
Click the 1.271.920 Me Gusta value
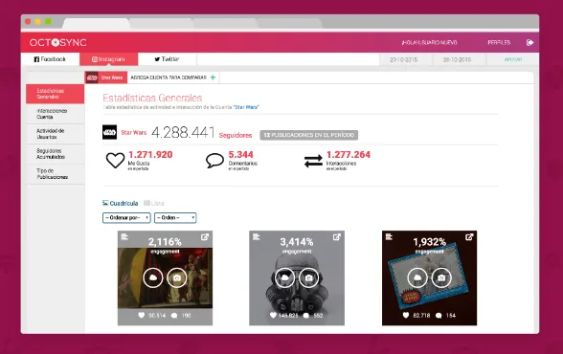coord(150,155)
